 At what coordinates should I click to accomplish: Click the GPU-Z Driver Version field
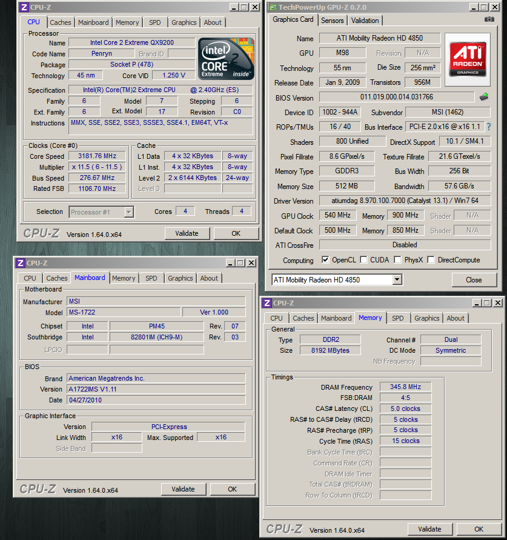(x=405, y=201)
